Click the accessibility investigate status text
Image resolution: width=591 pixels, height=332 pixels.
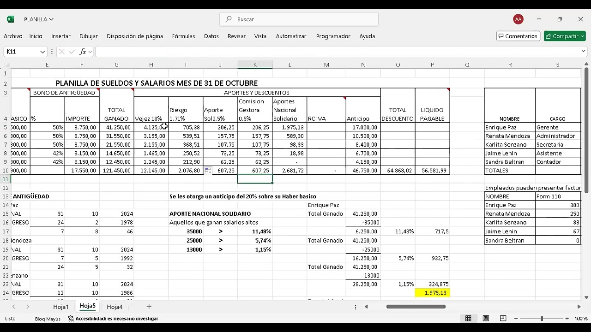click(117, 319)
